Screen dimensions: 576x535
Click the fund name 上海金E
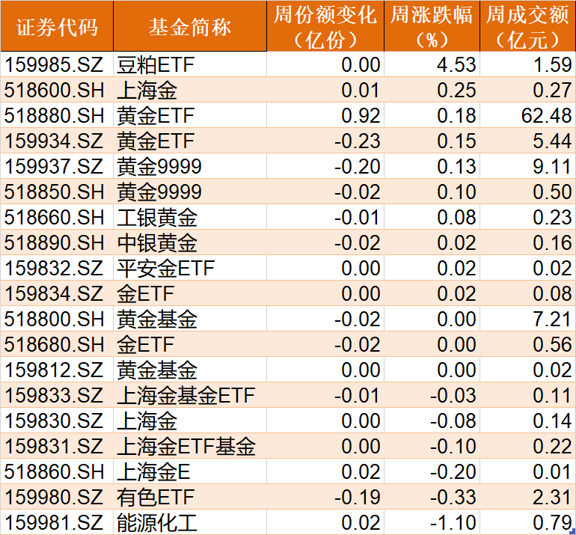153,471
